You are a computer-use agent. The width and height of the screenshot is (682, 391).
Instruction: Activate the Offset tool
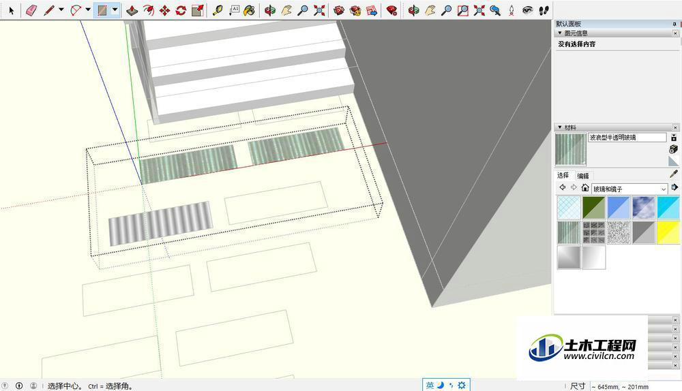pyautogui.click(x=148, y=10)
